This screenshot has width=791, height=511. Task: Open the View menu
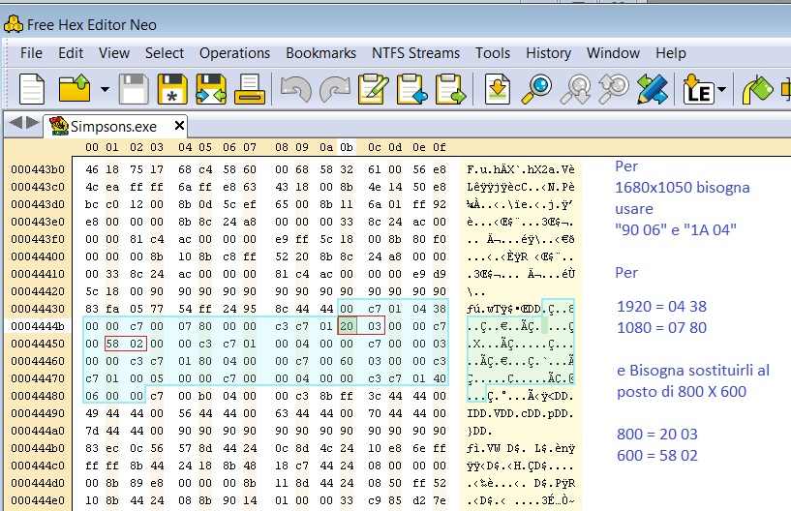114,53
